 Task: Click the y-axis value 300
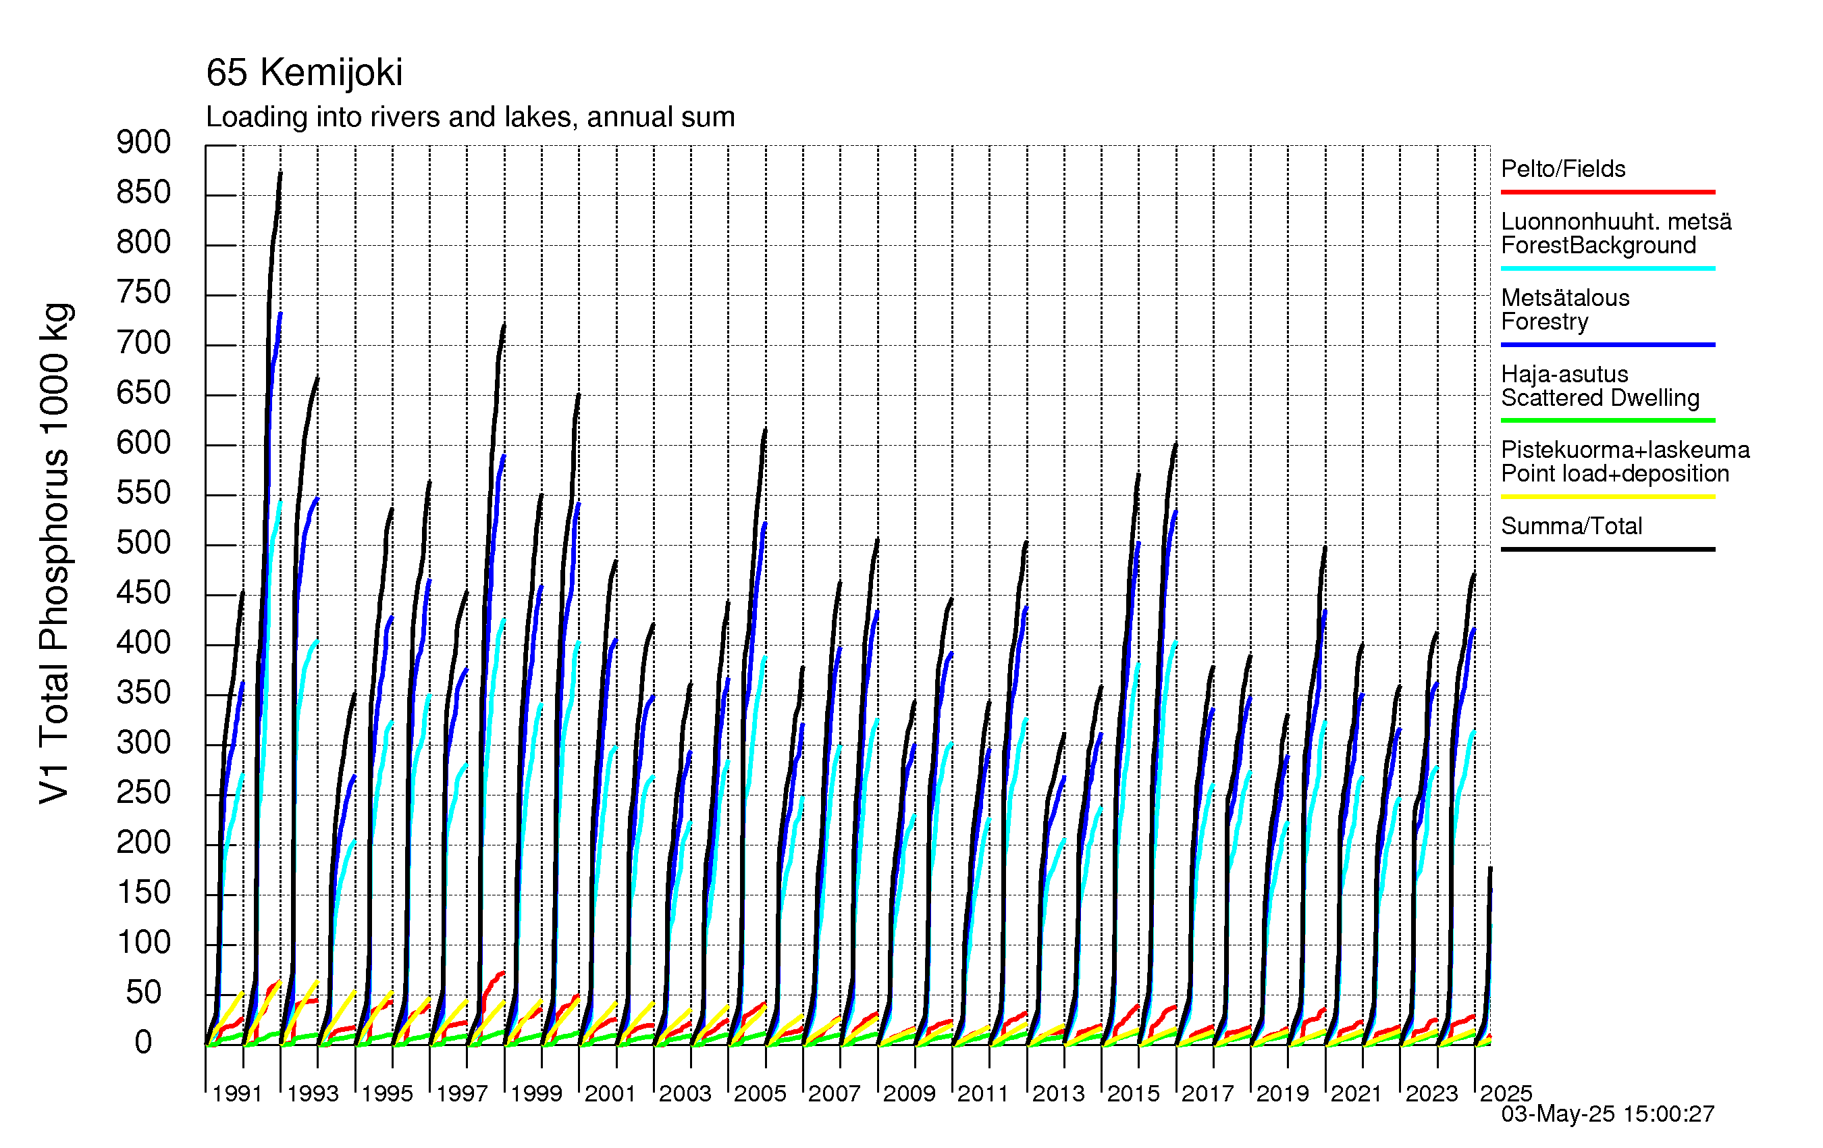[144, 743]
